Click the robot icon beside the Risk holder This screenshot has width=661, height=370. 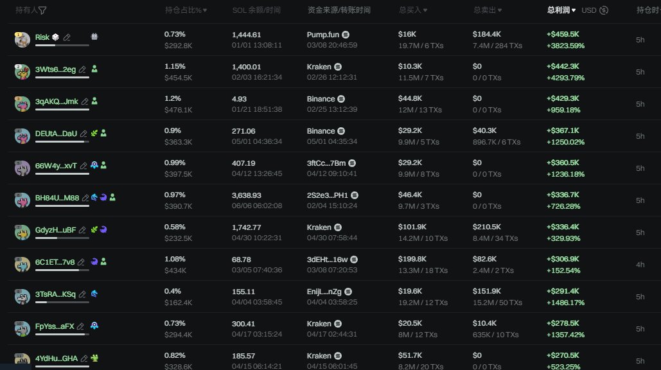point(94,37)
